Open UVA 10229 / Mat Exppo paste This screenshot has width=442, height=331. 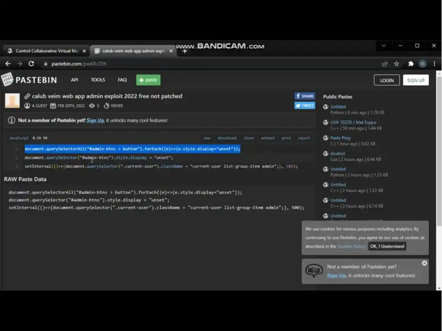353,122
